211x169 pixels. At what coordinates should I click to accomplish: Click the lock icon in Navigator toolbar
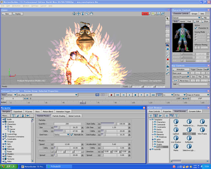(23, 116)
